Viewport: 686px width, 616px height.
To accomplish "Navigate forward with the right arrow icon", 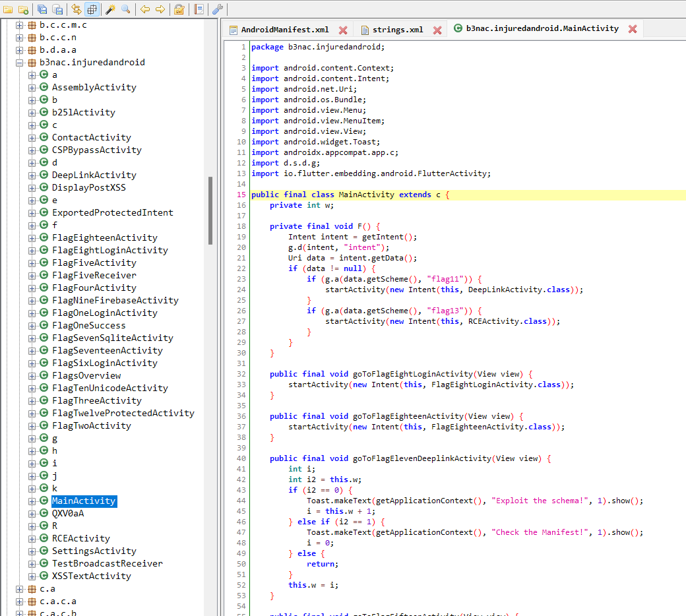I will pos(160,10).
